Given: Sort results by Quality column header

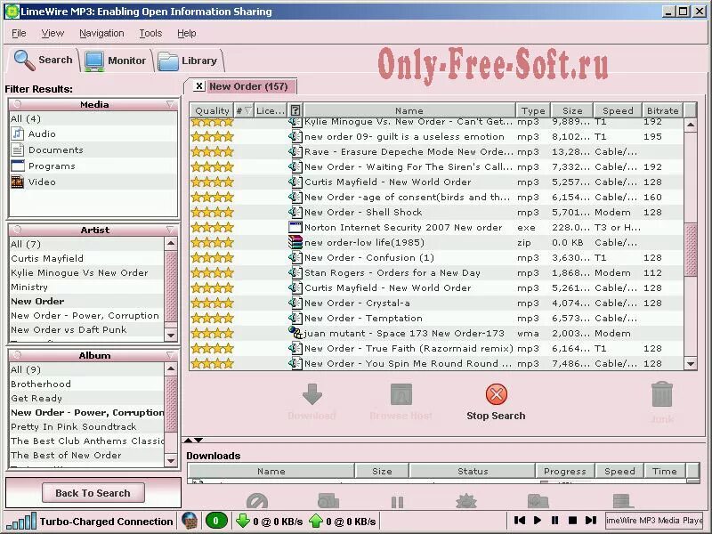Looking at the screenshot, I should 212,110.
